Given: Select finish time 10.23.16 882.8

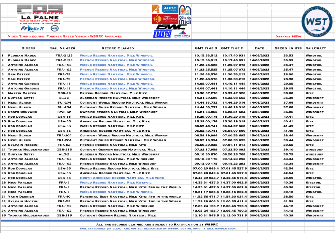Looking at the screenshot, I should pyautogui.click(x=234, y=192).
